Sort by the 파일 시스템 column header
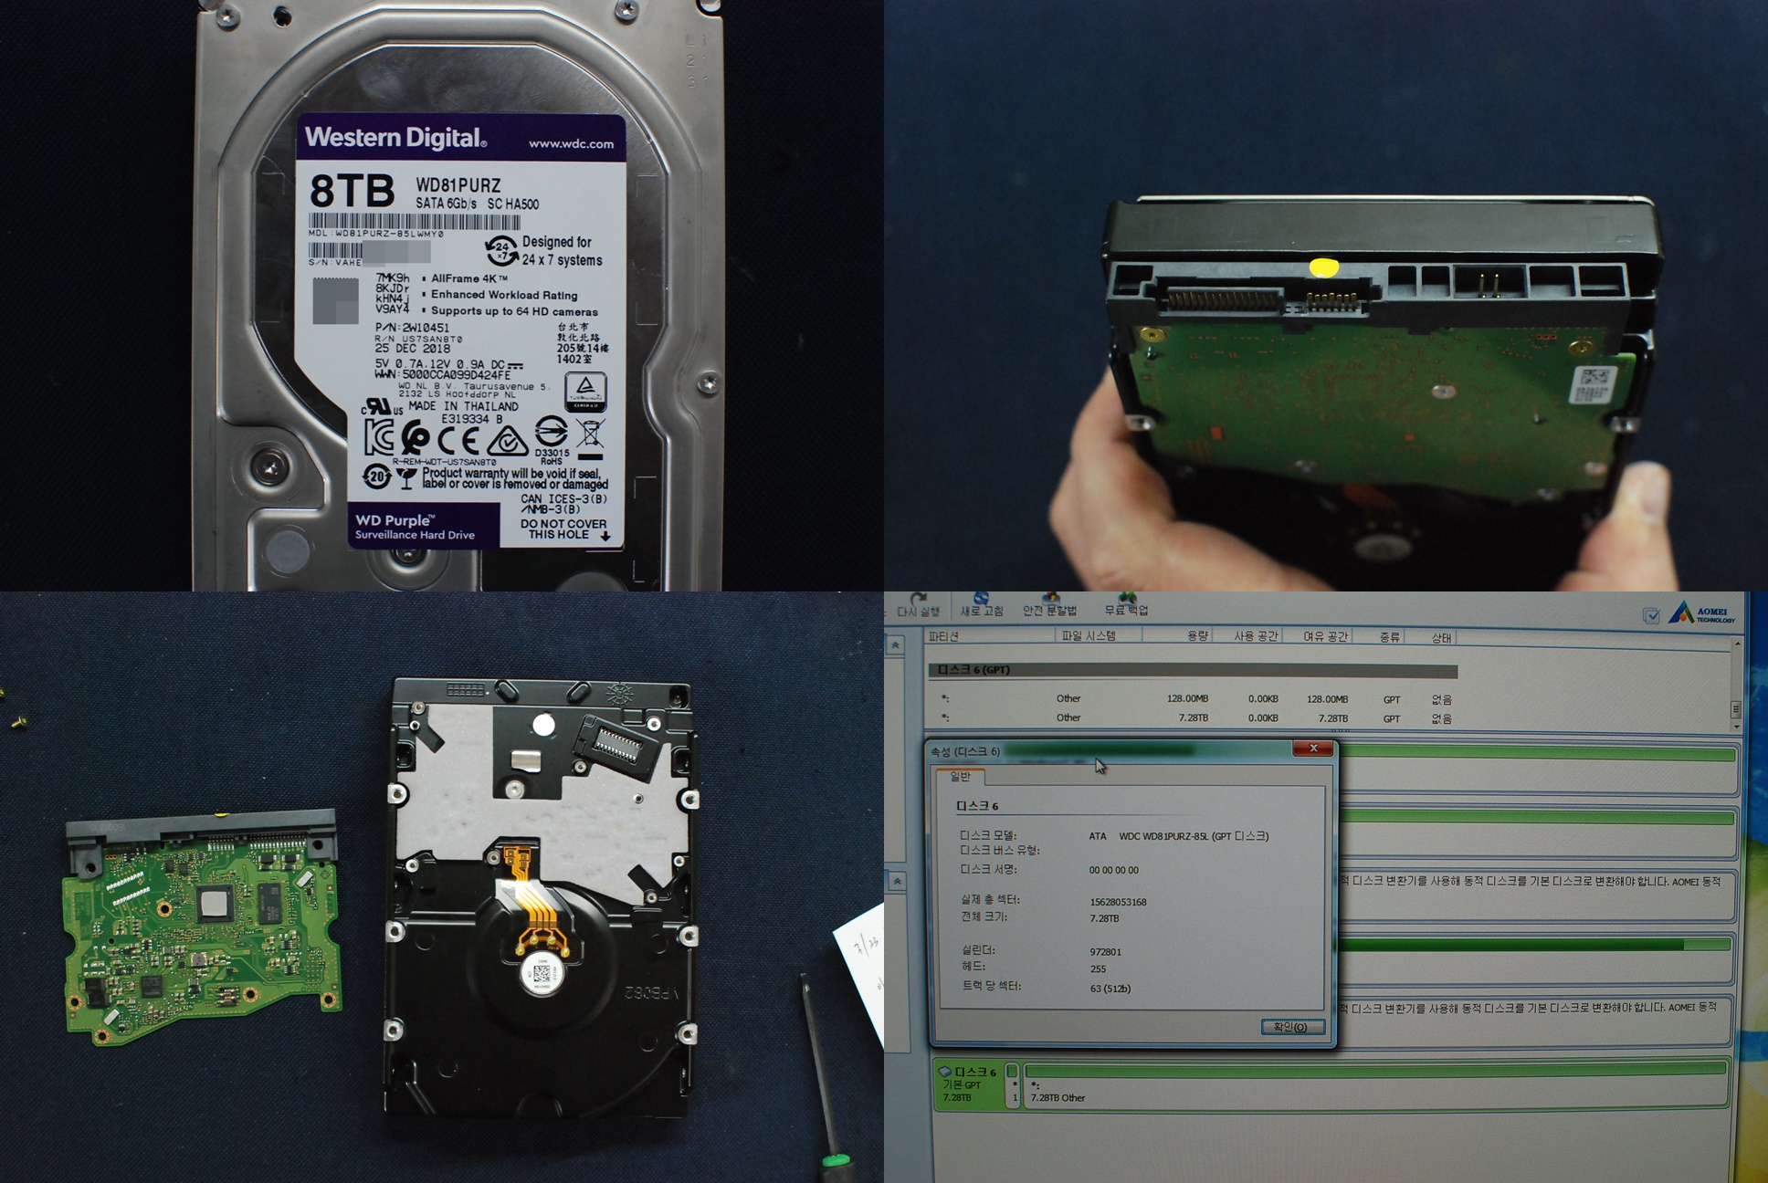Viewport: 1768px width, 1183px height. [x=1100, y=636]
